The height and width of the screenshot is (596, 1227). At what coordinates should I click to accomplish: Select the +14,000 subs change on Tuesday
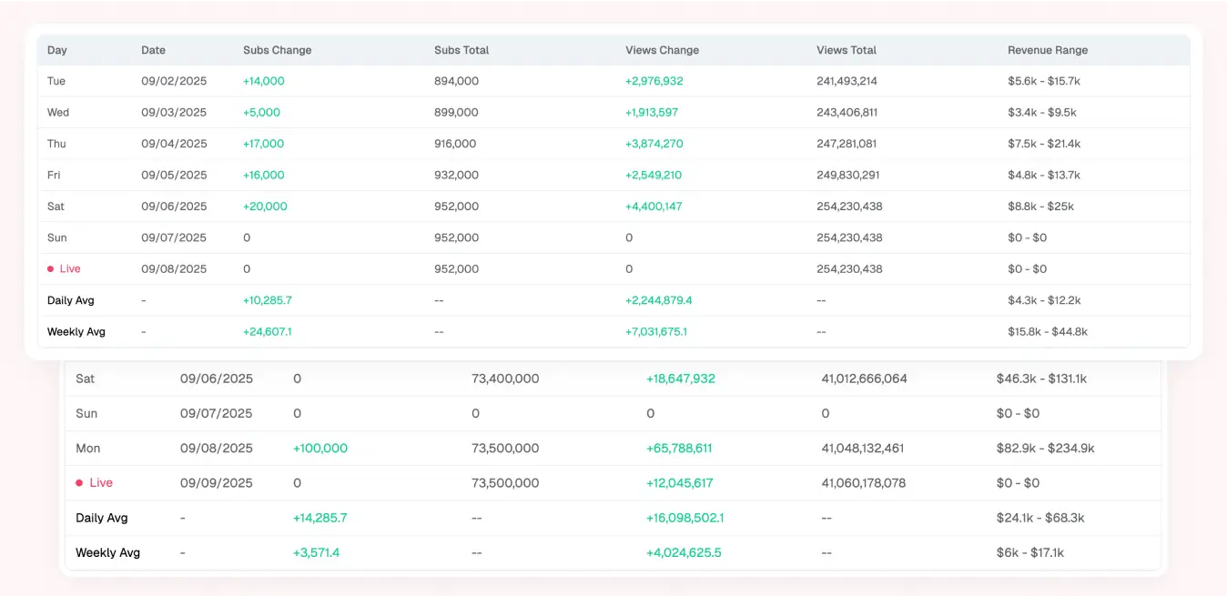(263, 81)
